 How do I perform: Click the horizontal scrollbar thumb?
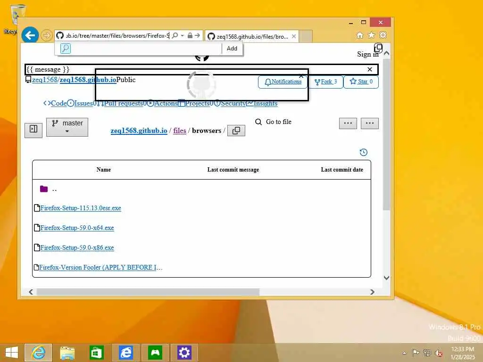point(148,292)
